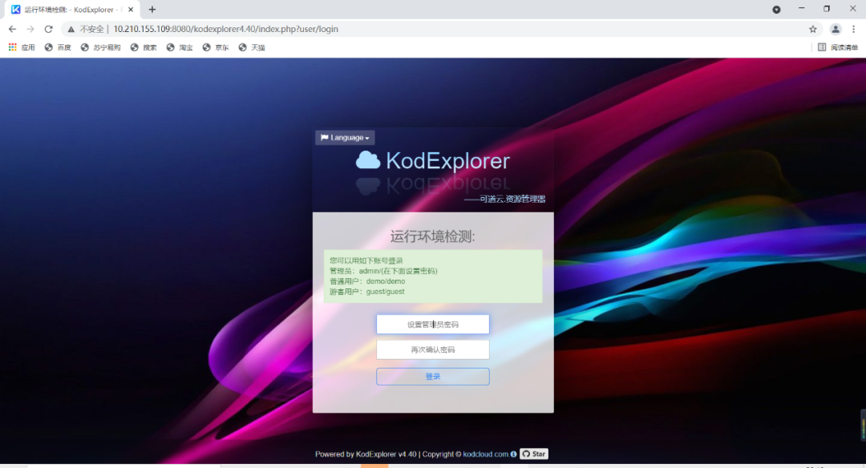The image size is (866, 468).
Task: Bookmark this page with star icon
Action: click(x=812, y=29)
